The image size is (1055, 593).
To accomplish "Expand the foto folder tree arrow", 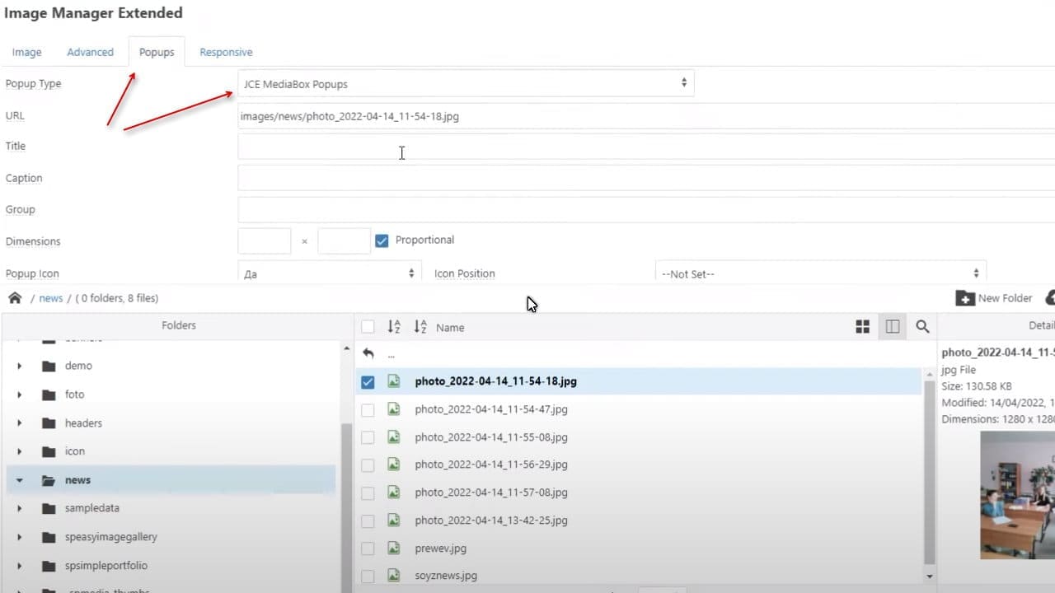I will 20,395.
